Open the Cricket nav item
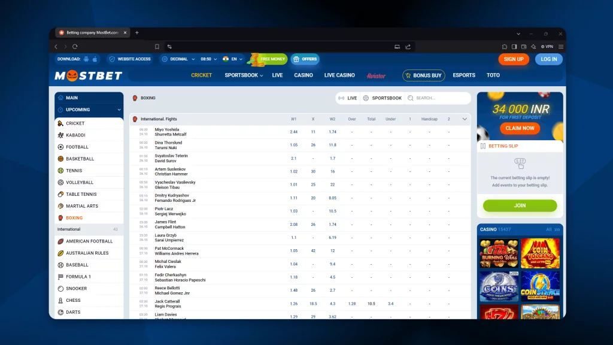Screen dimensions: 613x345 tap(201, 75)
